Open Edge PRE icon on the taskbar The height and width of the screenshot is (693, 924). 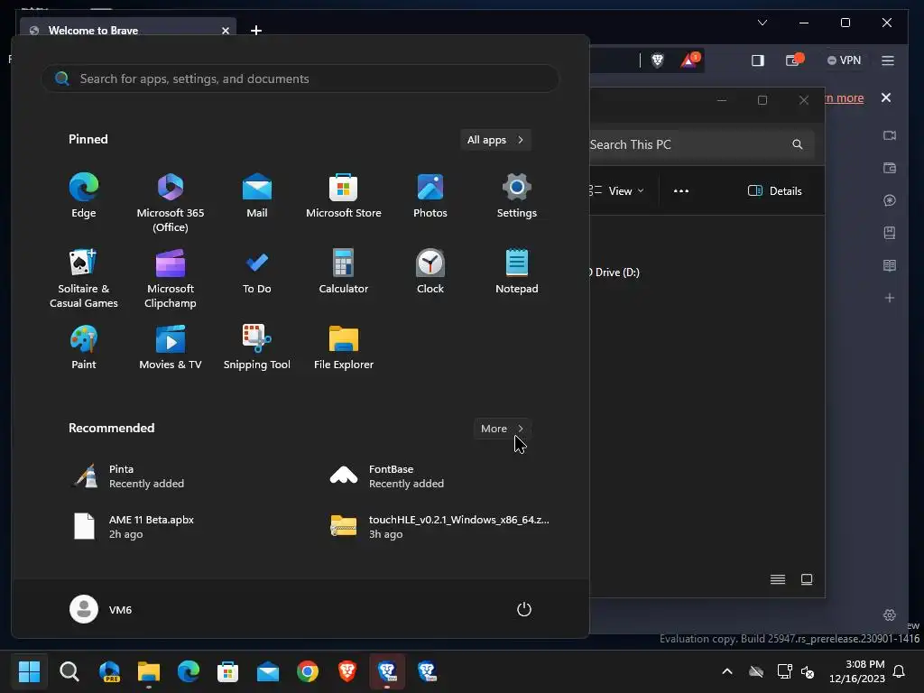coord(109,671)
